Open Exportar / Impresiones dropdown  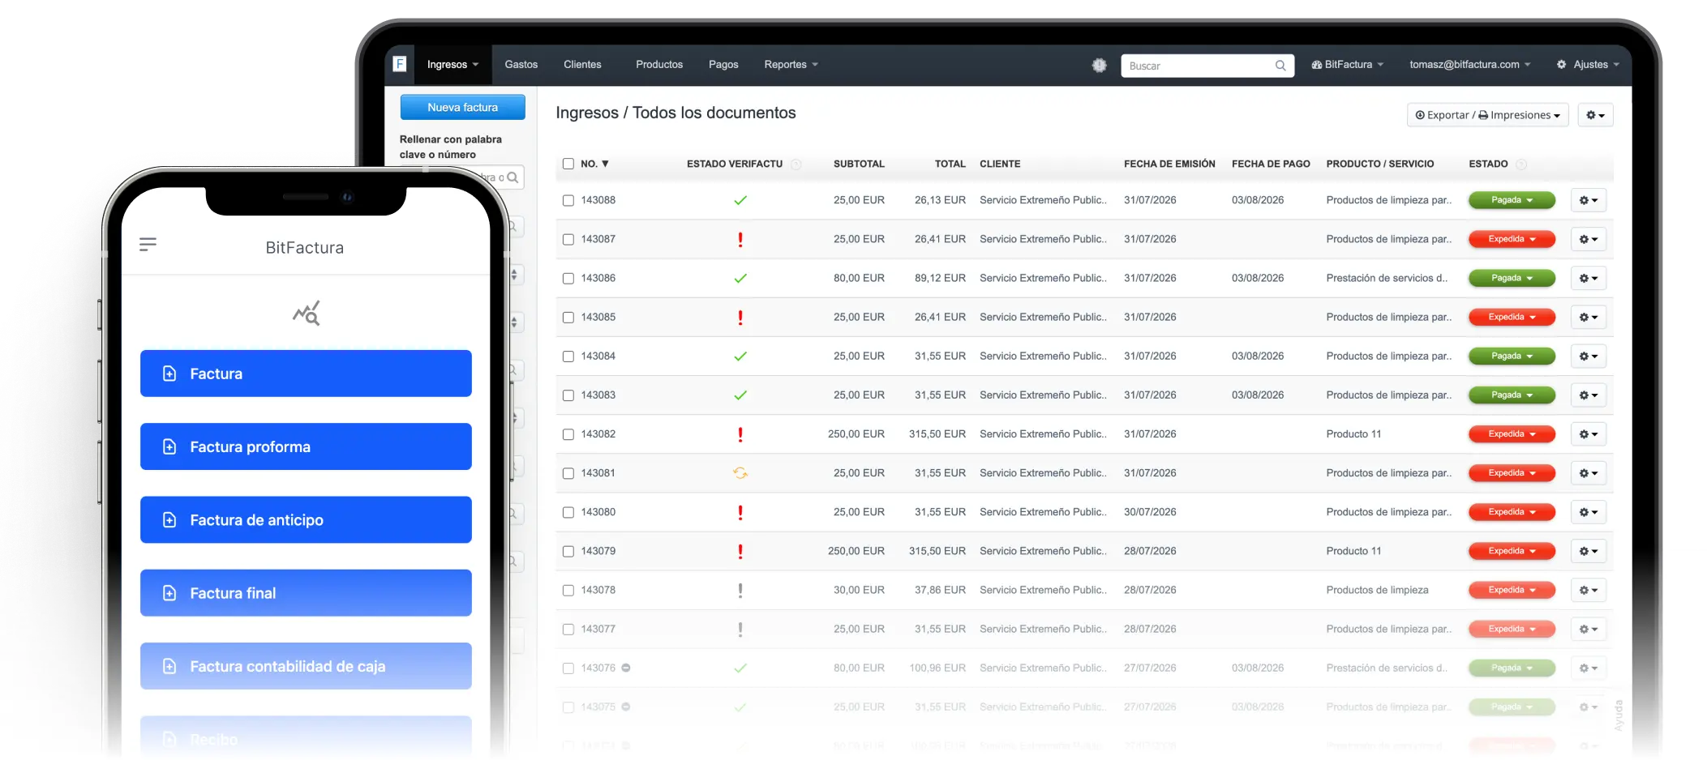coord(1487,115)
